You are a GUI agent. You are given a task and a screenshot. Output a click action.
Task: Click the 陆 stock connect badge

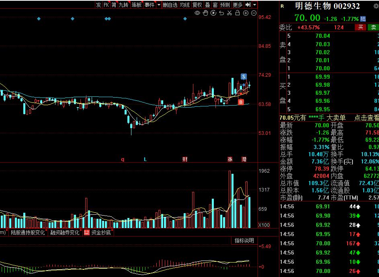click(x=363, y=19)
